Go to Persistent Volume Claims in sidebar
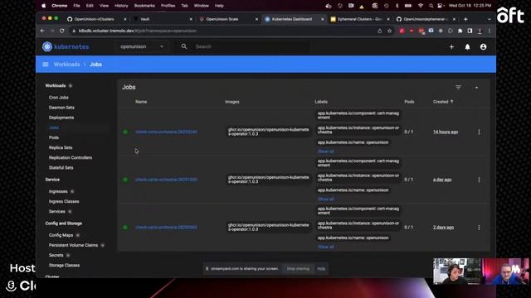 point(73,245)
